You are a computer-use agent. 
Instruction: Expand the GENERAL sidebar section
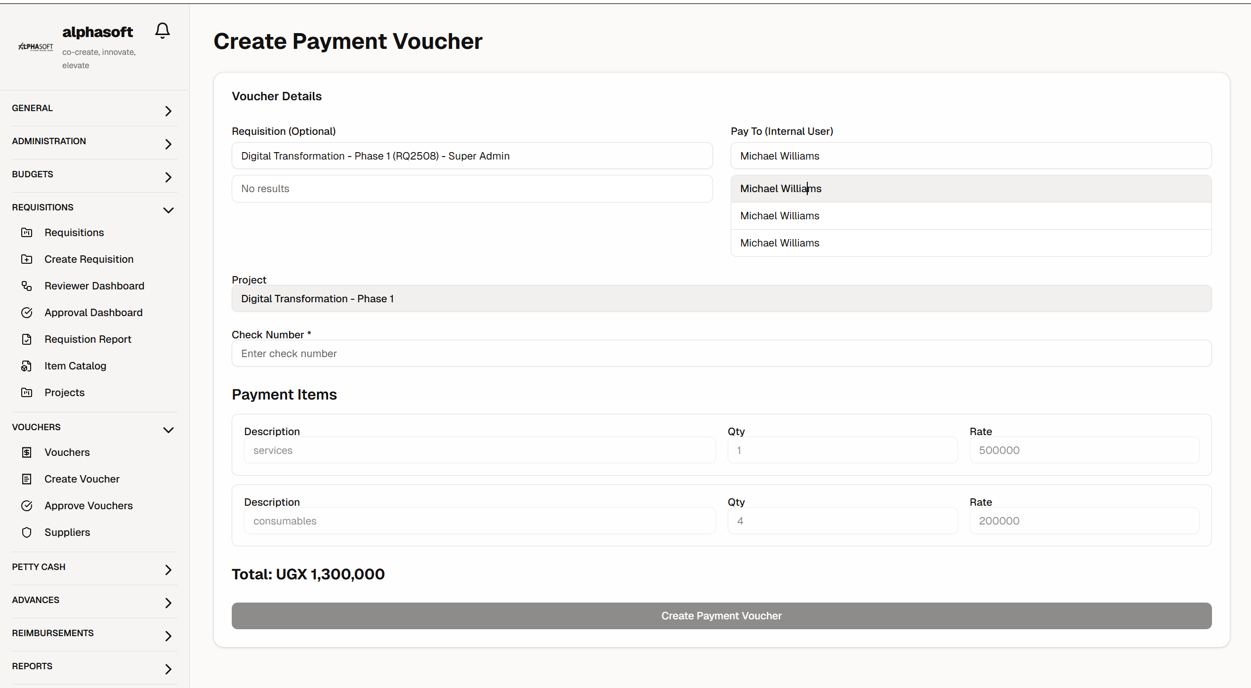[x=168, y=111]
